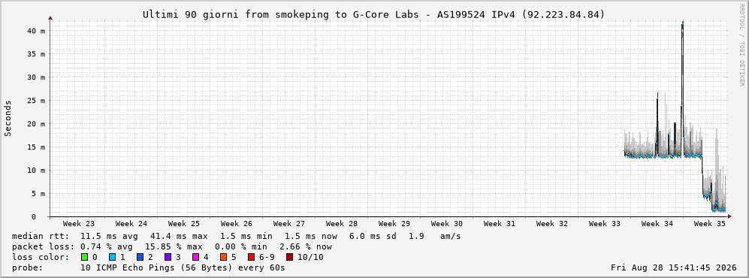Click the RRDTOOL / TOBI OETIKER watermark
749x278 pixels.
pos(741,44)
